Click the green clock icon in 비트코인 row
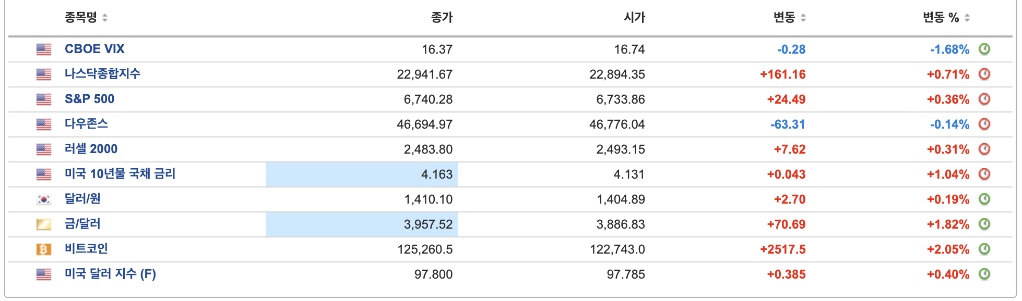The height and width of the screenshot is (301, 1022). pos(983,249)
